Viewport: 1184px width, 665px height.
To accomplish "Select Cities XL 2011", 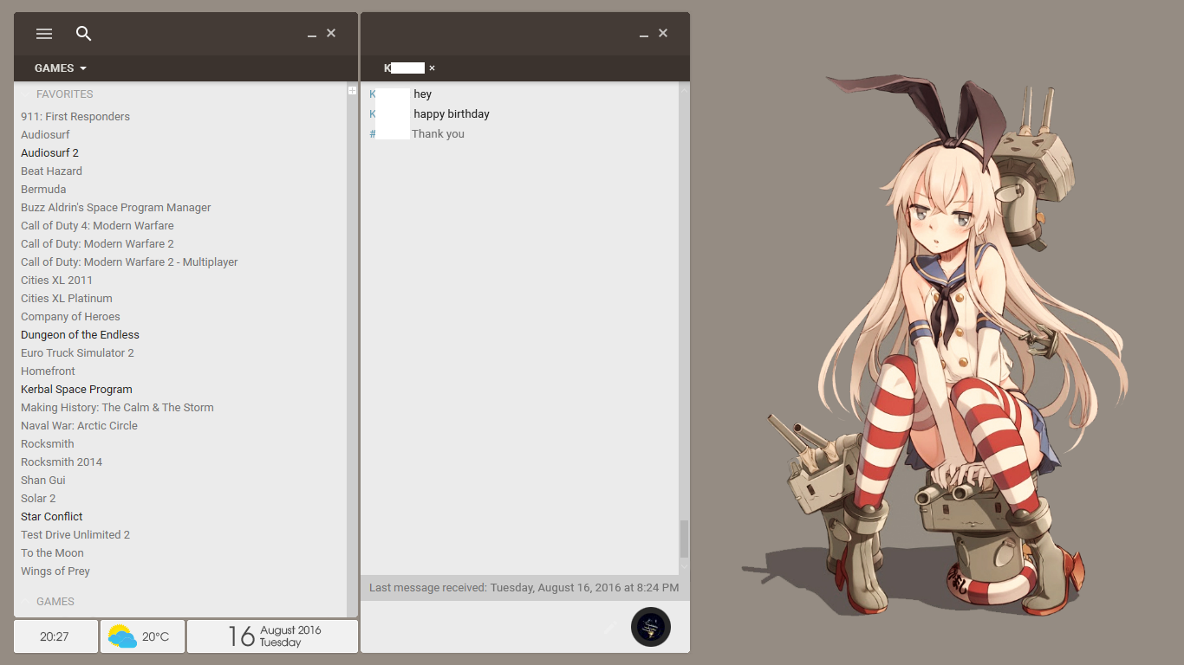I will pyautogui.click(x=56, y=281).
